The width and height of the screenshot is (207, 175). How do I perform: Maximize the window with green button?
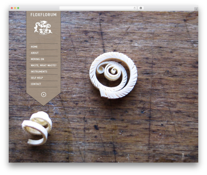click(18, 8)
